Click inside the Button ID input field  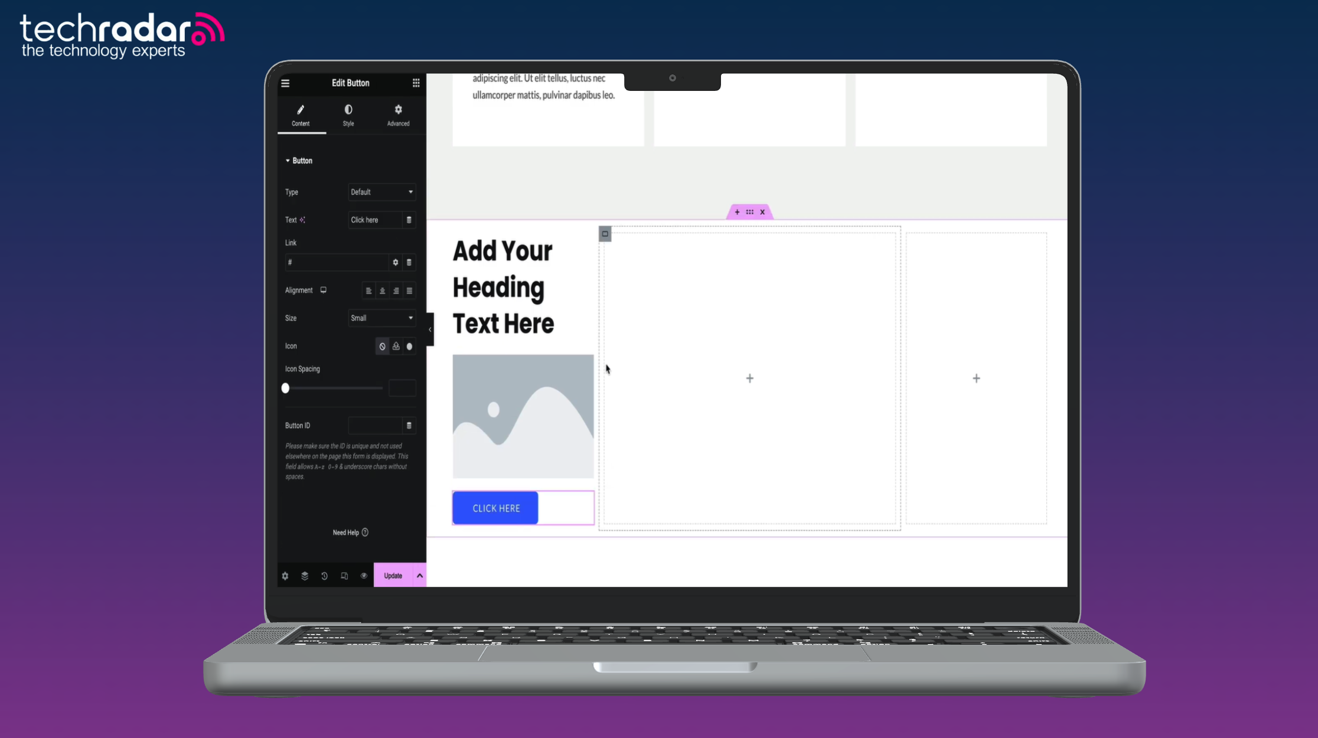pyautogui.click(x=375, y=425)
